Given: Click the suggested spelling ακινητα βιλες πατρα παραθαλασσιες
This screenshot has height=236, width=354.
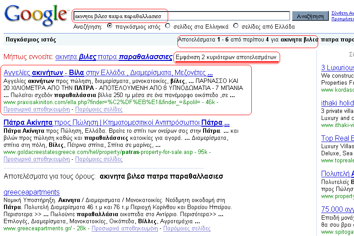Looking at the screenshot, I should (113, 57).
